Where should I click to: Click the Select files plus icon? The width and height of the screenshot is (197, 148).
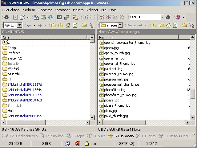[86, 17]
